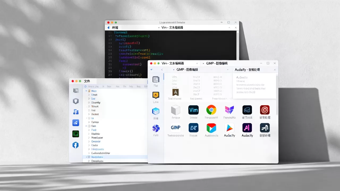Screen dimensions: 340x191
Task: Click the white cube app icon
Action: (176, 110)
